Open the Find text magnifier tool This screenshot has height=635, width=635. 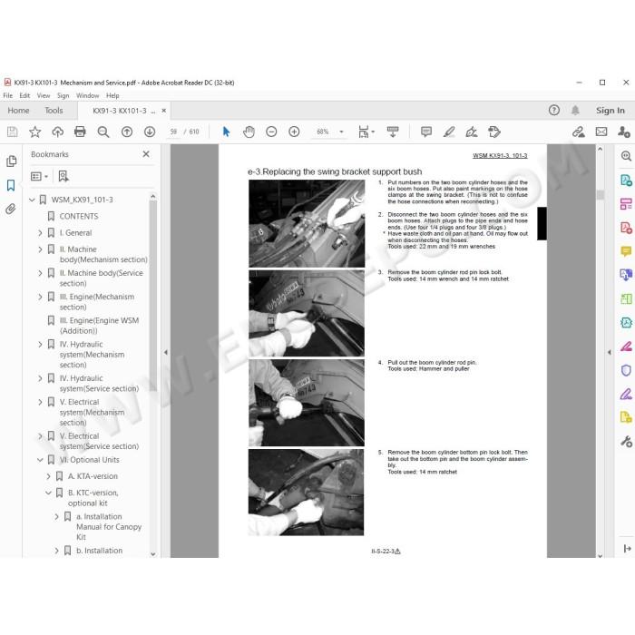(103, 132)
